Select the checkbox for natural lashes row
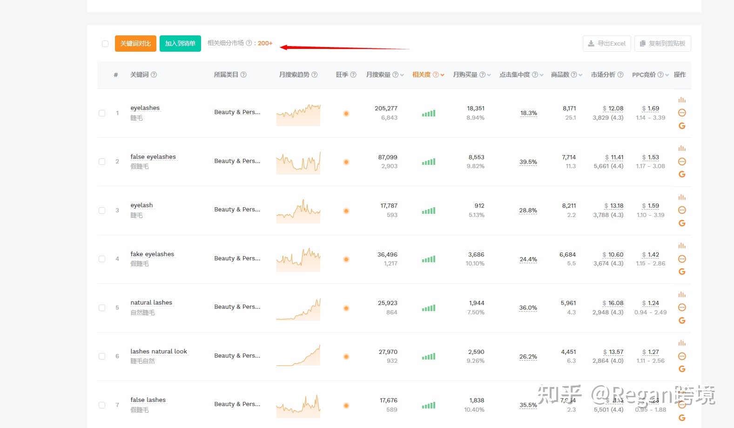The width and height of the screenshot is (734, 428). 102,308
